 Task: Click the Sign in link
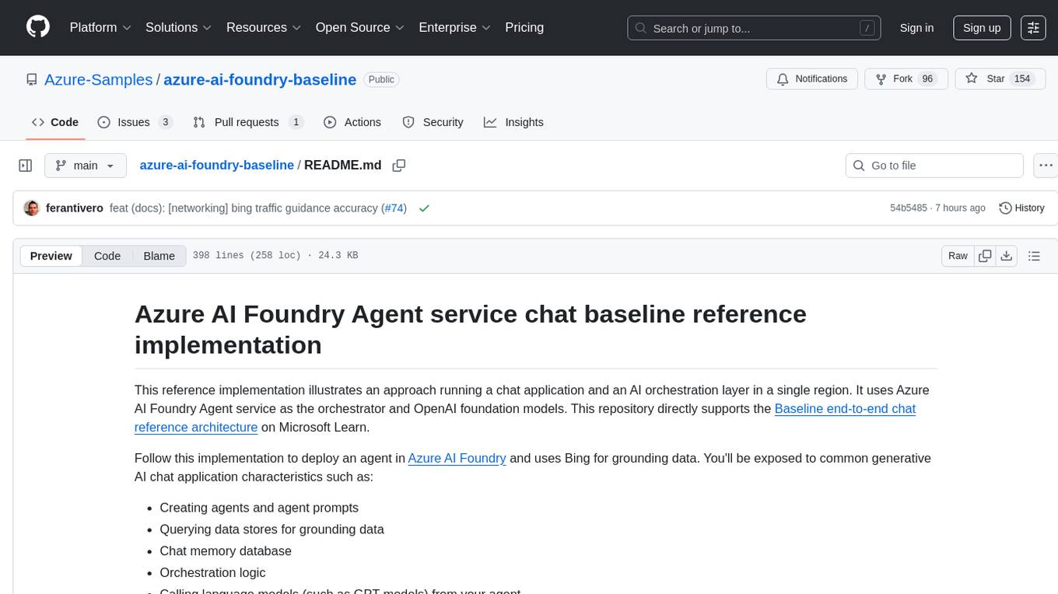click(916, 27)
